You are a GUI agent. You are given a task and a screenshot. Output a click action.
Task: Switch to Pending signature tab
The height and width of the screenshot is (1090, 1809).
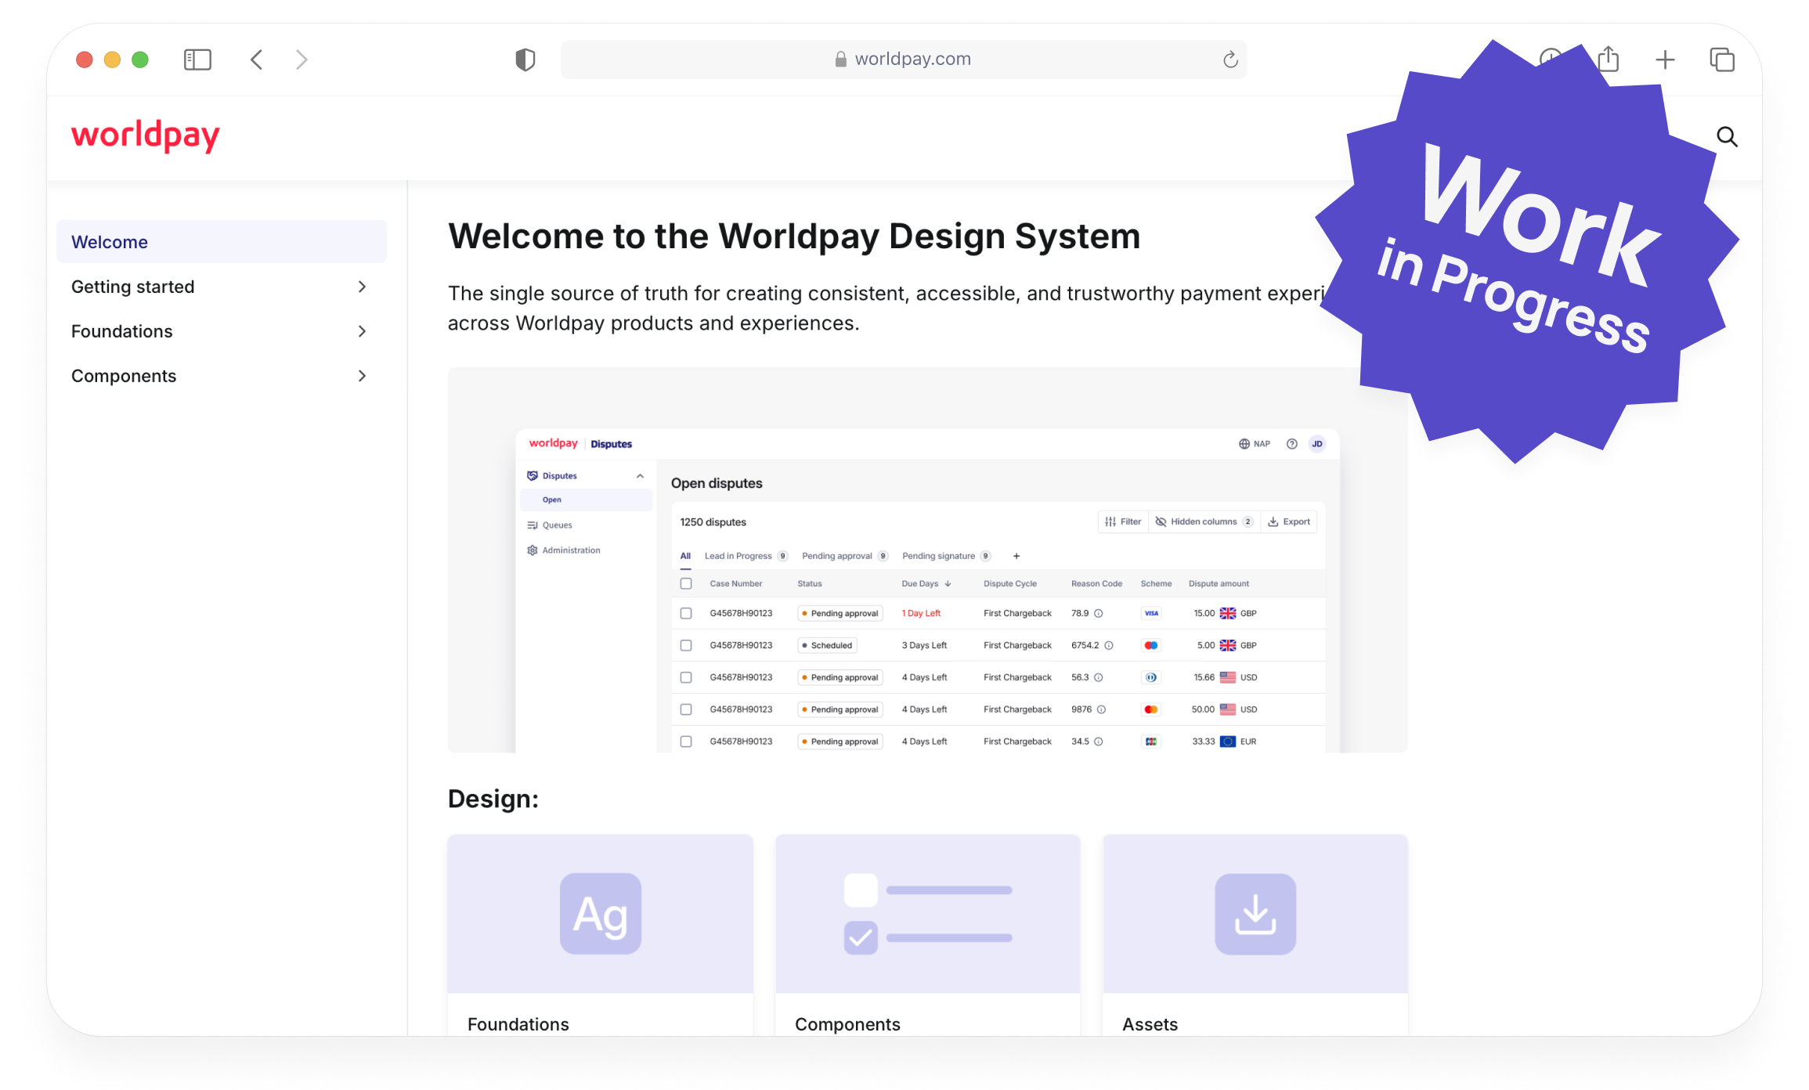pyautogui.click(x=946, y=557)
